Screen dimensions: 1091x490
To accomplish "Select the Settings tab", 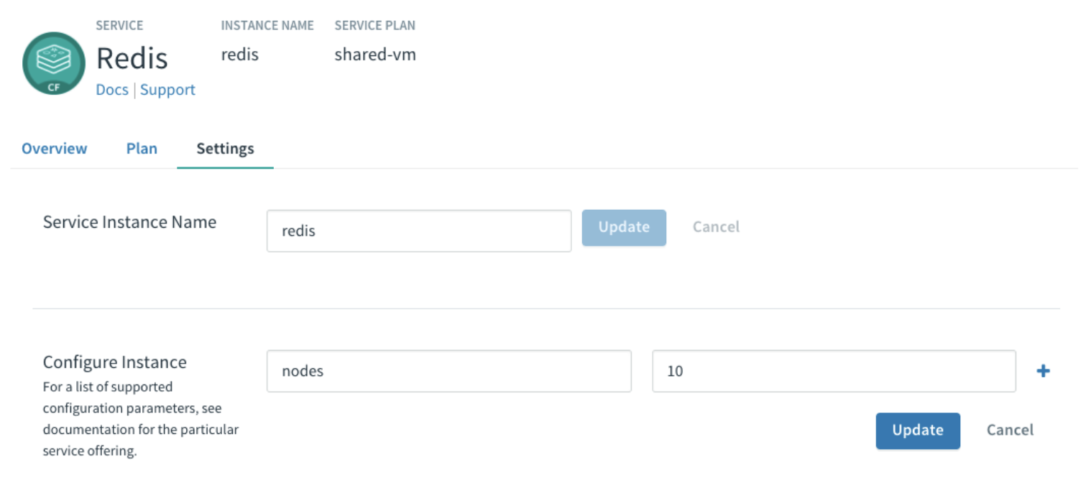I will 225,149.
